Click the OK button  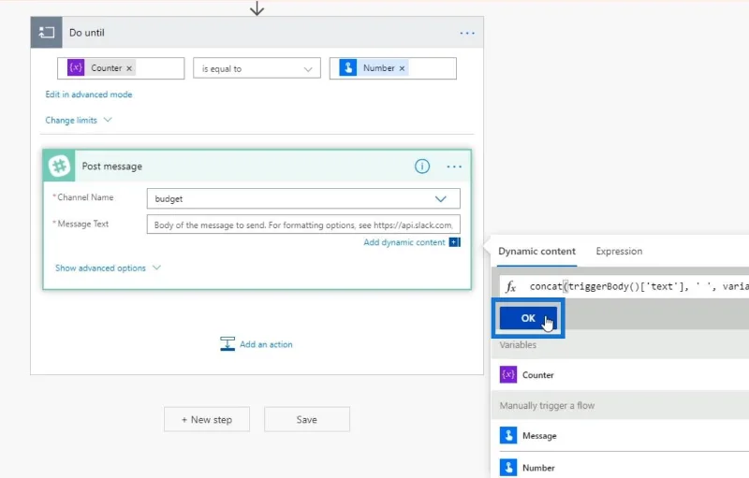click(x=528, y=318)
